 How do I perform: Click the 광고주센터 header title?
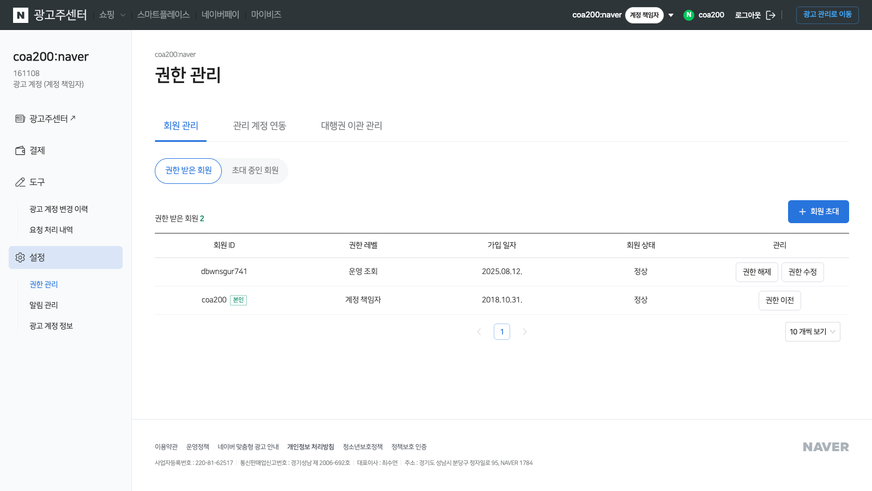tap(60, 15)
